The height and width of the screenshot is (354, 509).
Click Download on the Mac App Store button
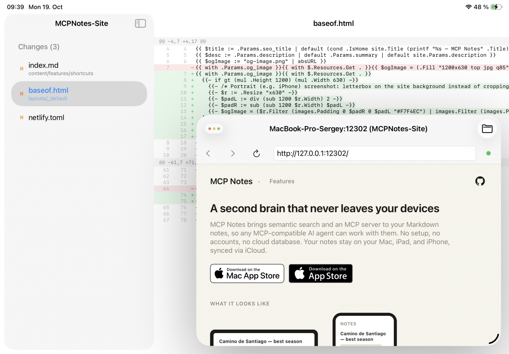247,273
